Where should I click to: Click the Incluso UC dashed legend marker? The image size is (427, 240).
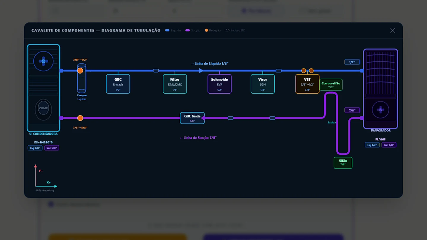tap(227, 31)
